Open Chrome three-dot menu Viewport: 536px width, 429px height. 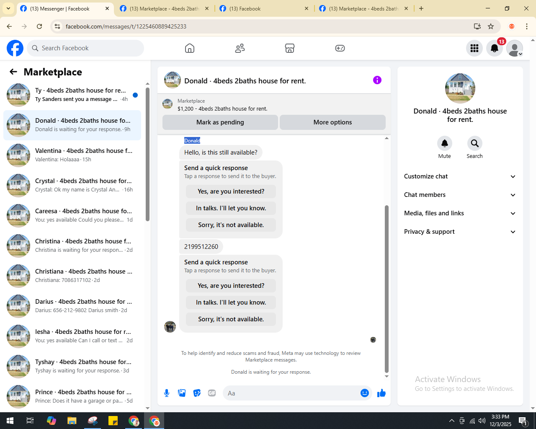click(527, 26)
